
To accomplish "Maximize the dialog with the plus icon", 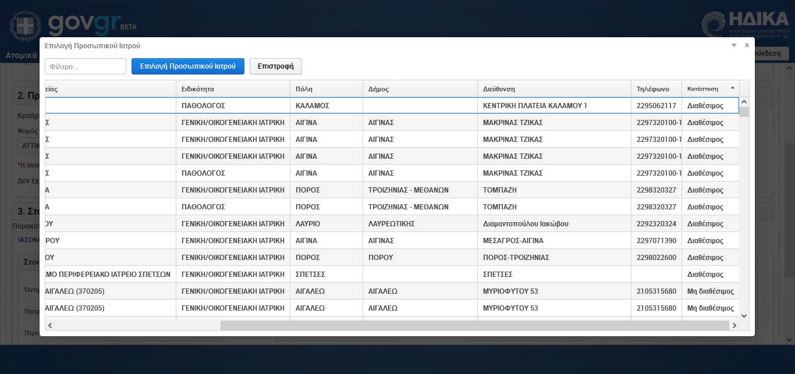I will [734, 45].
